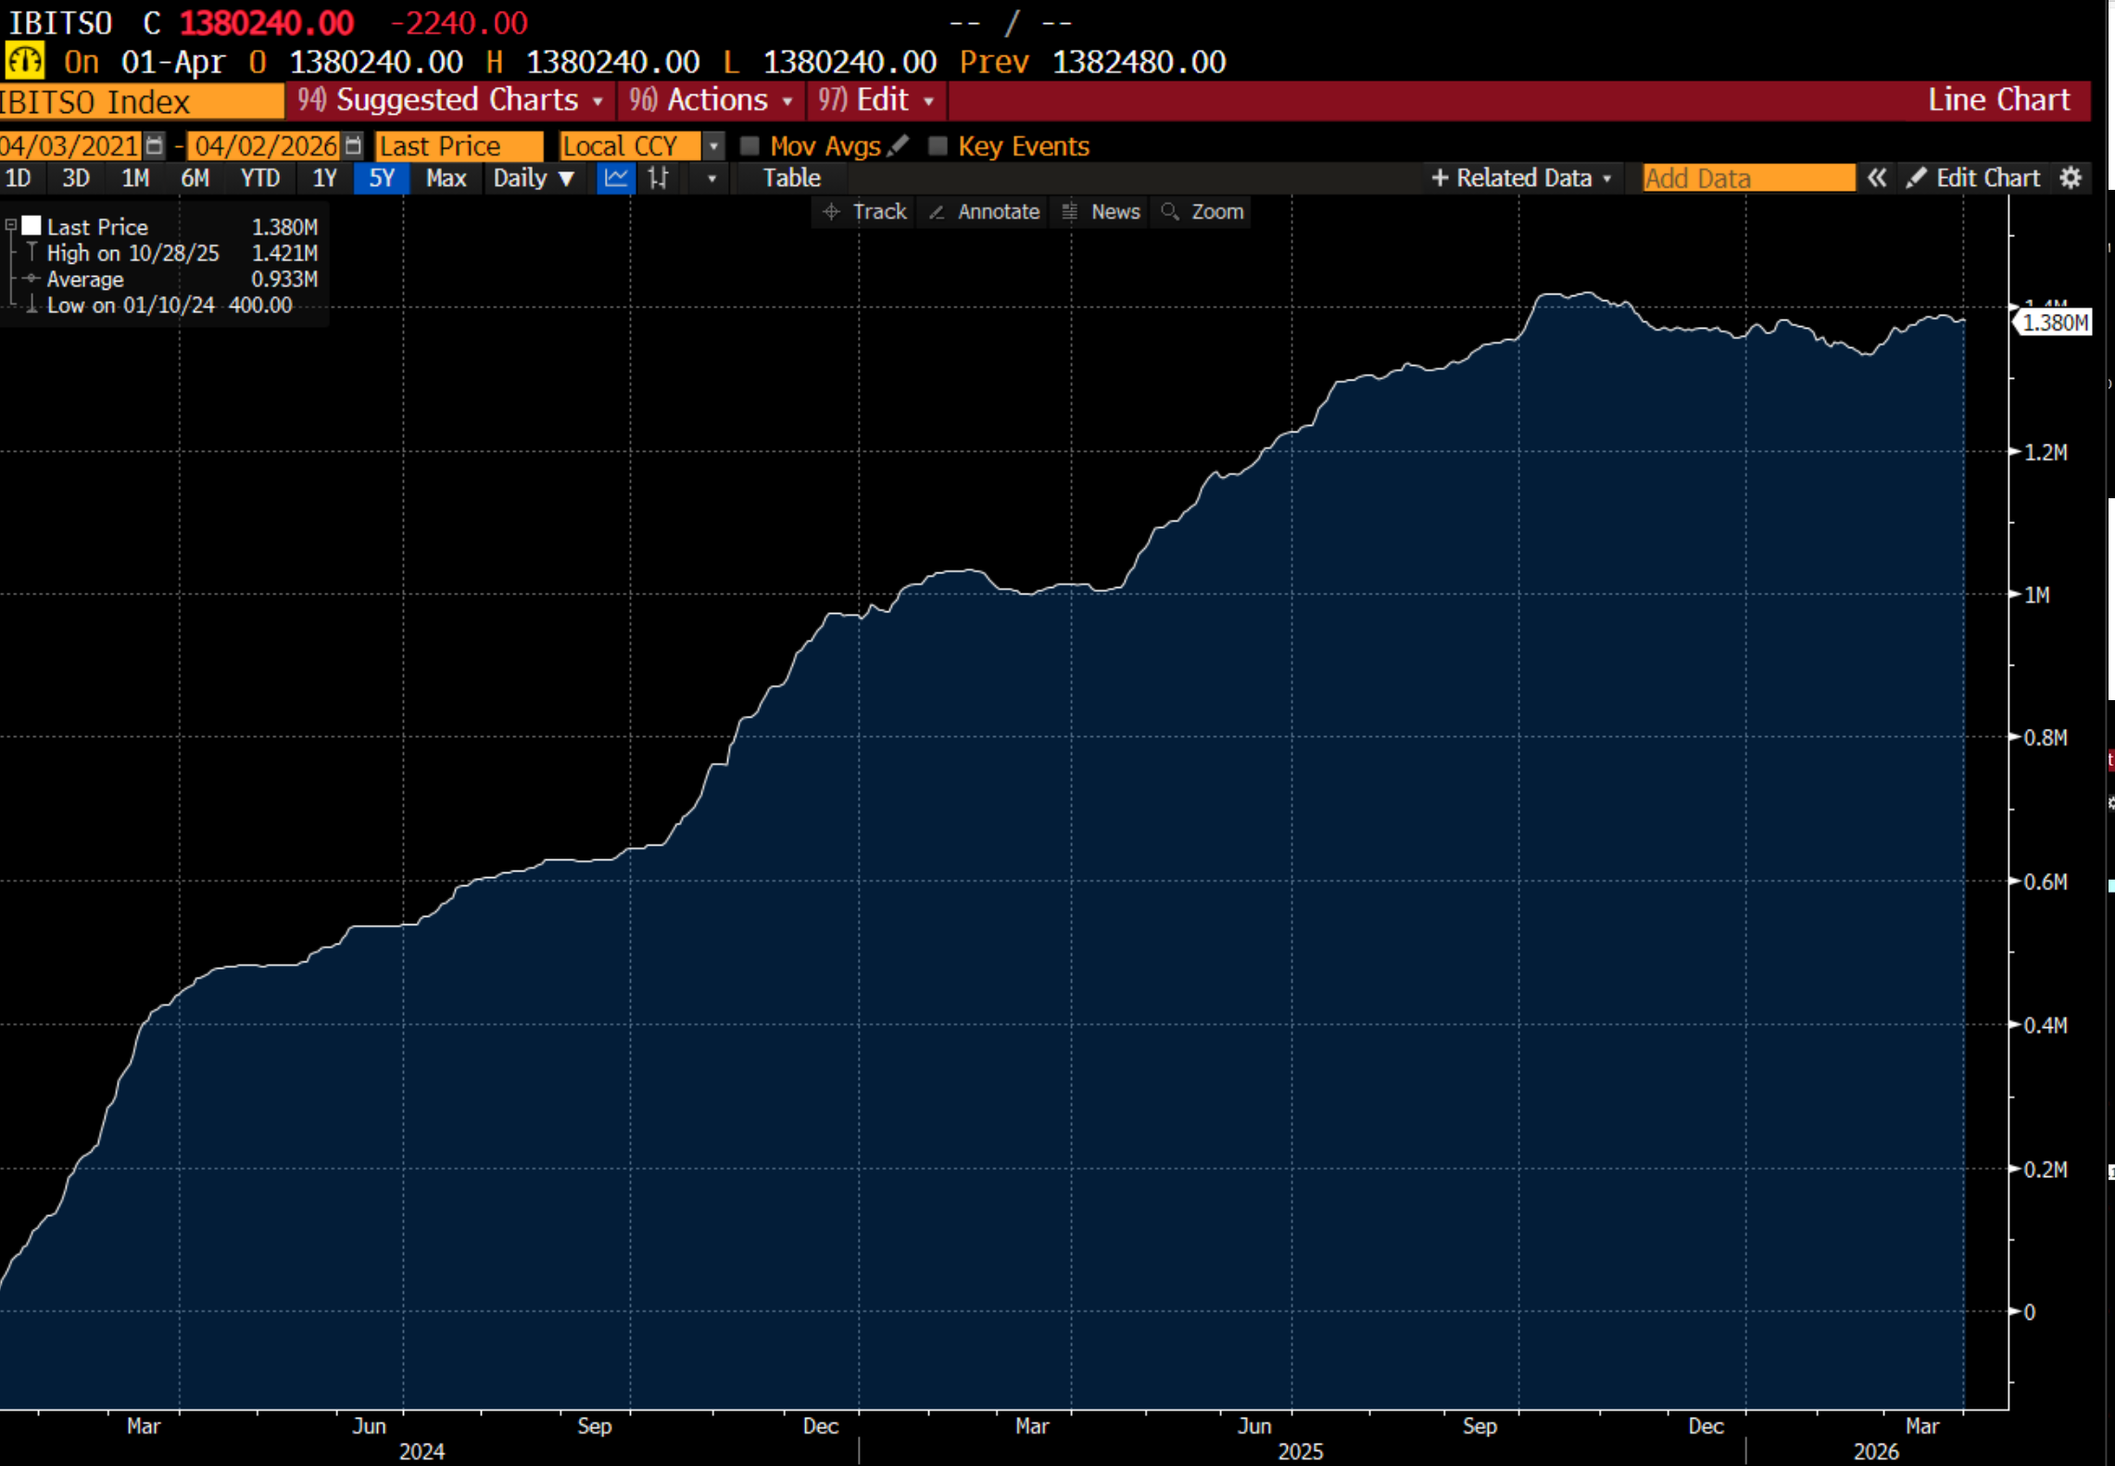Open the start date calendar picker
This screenshot has width=2115, height=1466.
click(x=155, y=145)
